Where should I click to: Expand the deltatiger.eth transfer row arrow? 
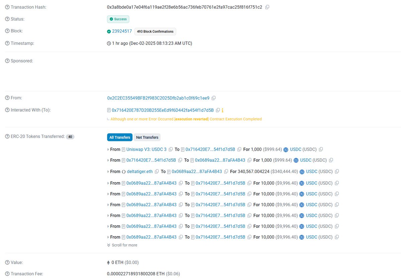[108, 171]
